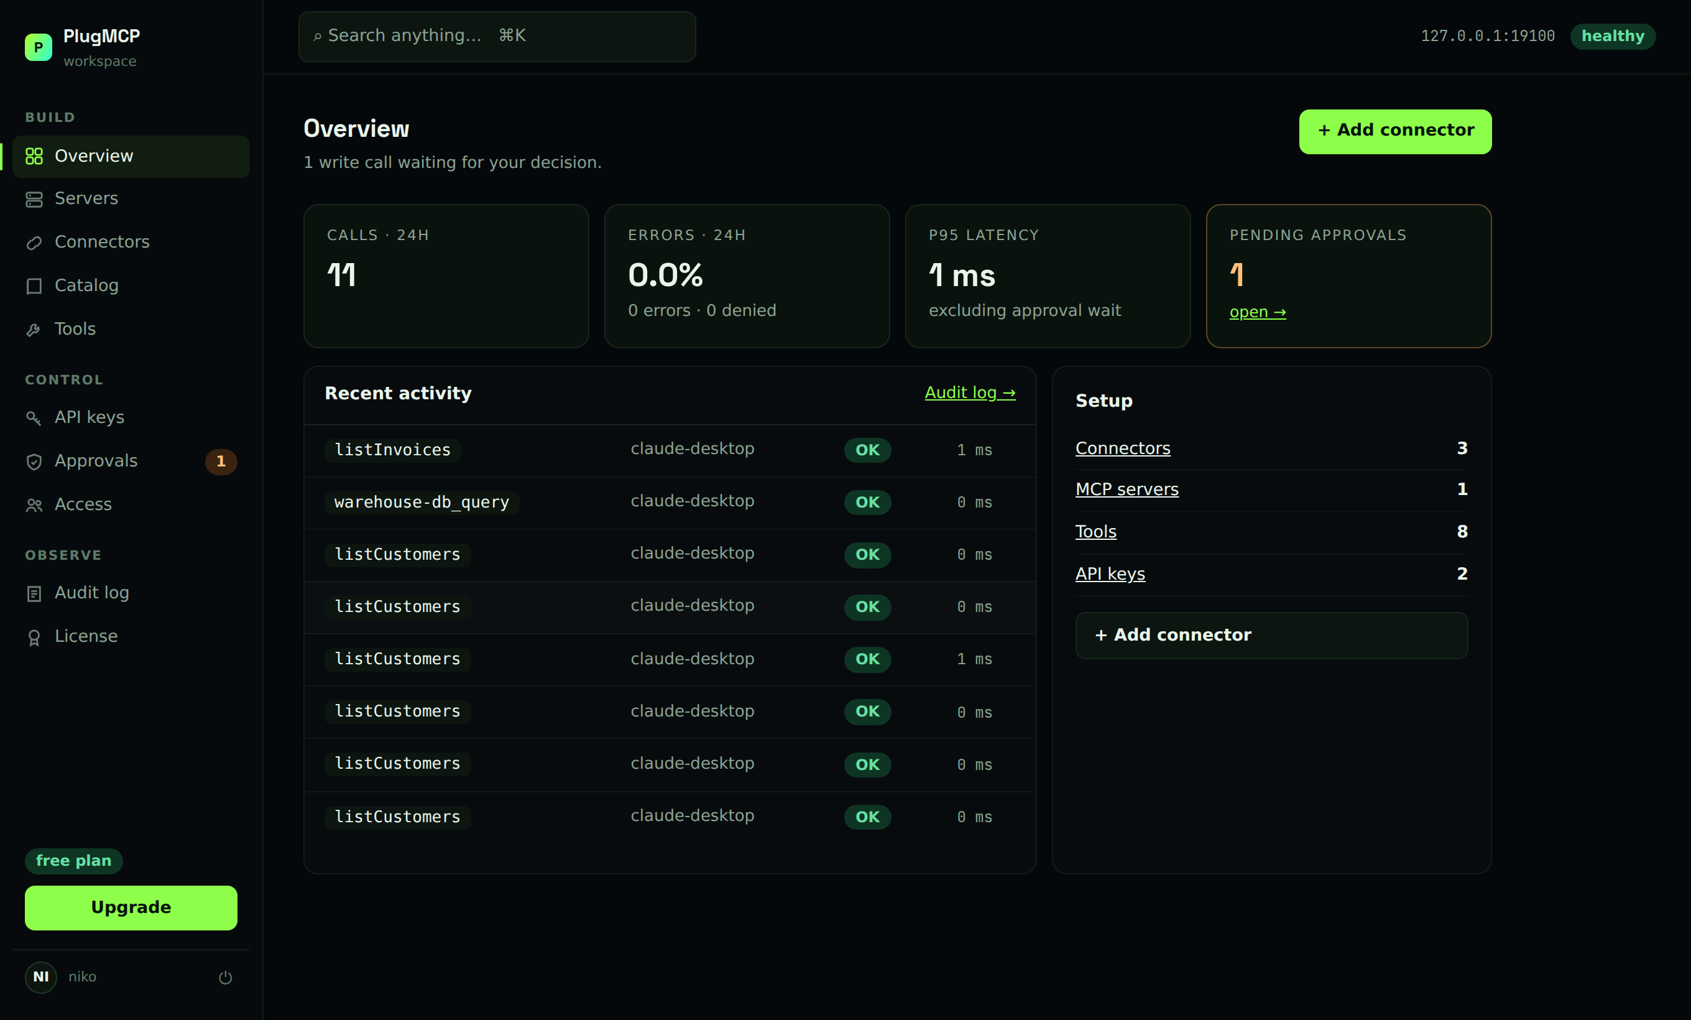
Task: Follow the Audit log link in Recent activity
Action: pyautogui.click(x=970, y=393)
